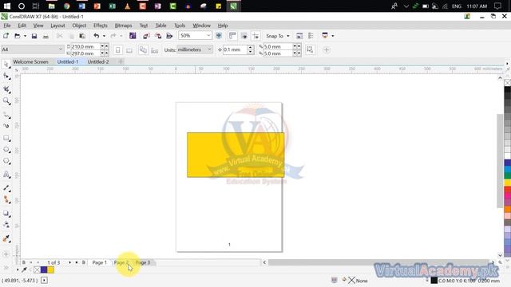Screen dimensions: 511x287
Task: Expand the Open button dropdown arrow
Action: 25,36
